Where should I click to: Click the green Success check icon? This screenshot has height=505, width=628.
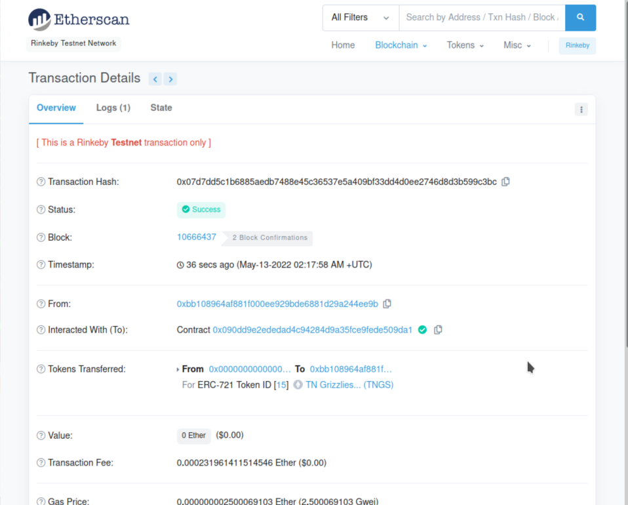pos(186,209)
